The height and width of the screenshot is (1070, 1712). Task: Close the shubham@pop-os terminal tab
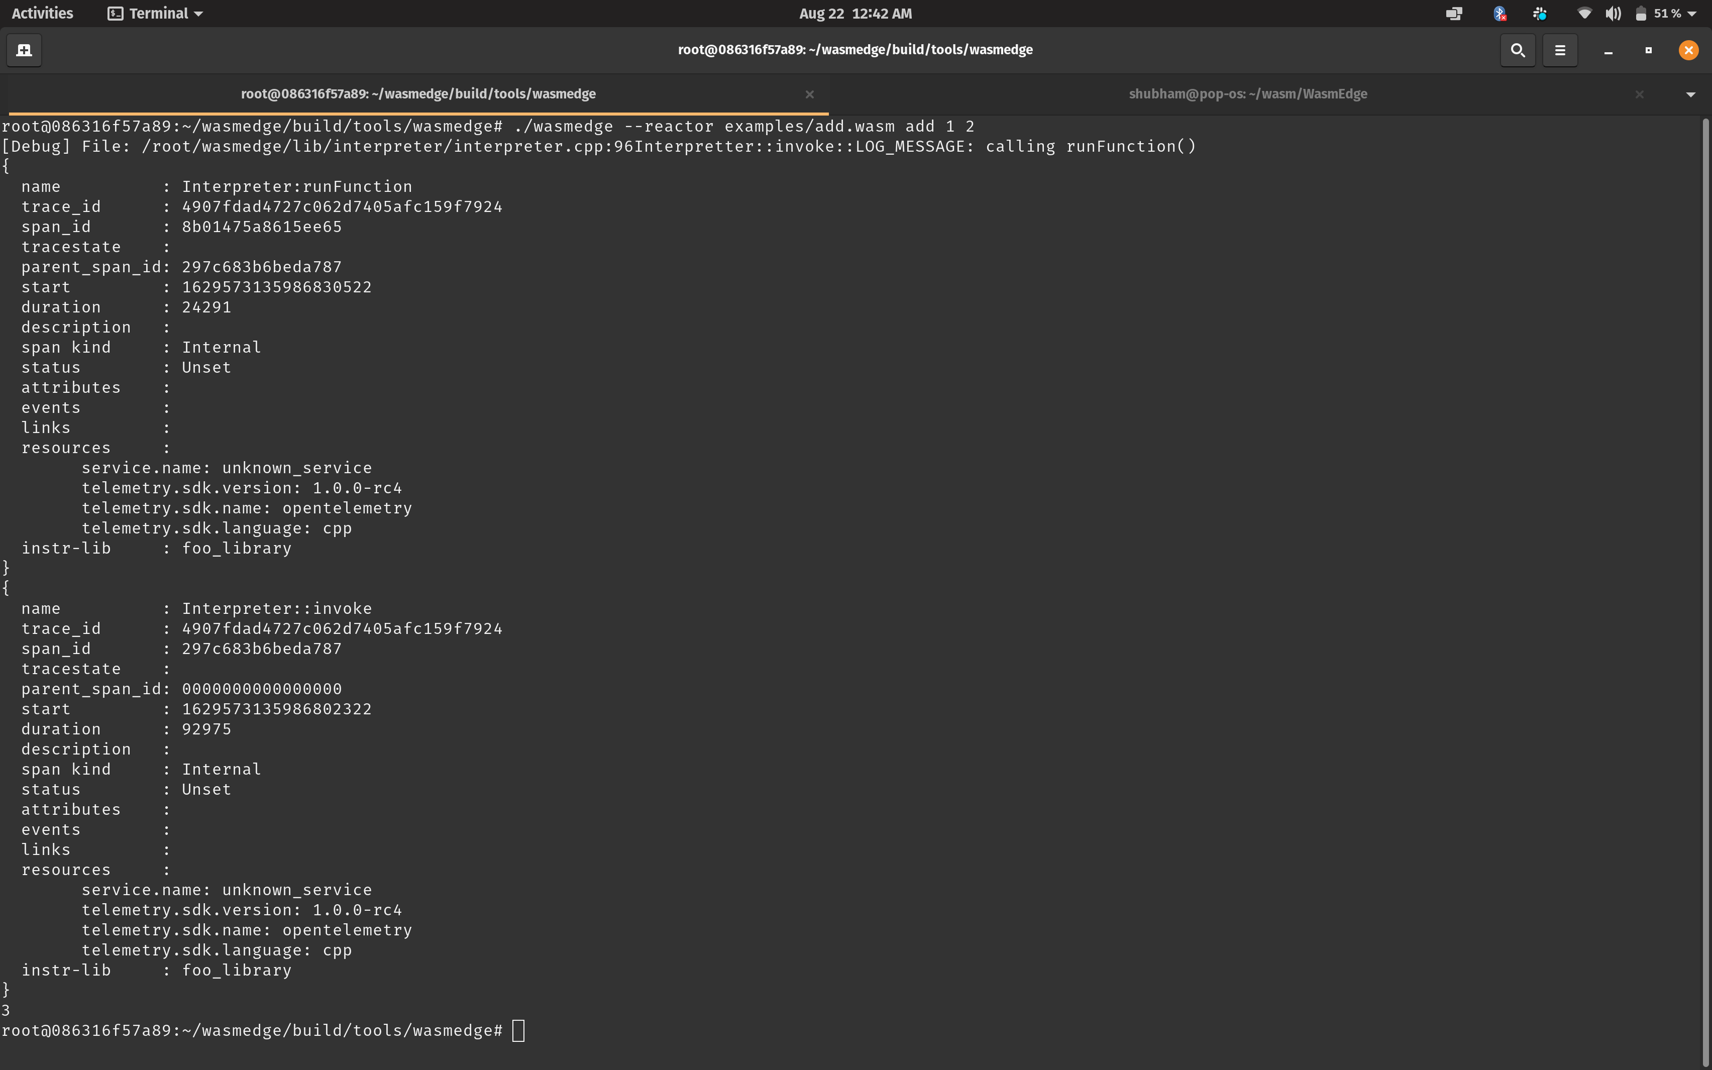tap(1639, 93)
